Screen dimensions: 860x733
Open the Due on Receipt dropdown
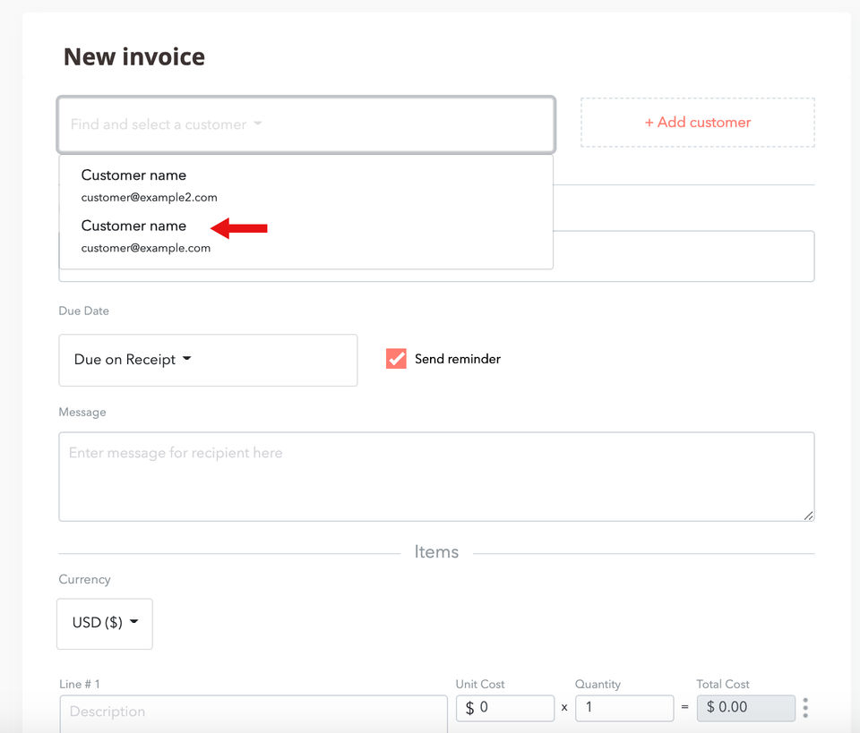tap(208, 360)
